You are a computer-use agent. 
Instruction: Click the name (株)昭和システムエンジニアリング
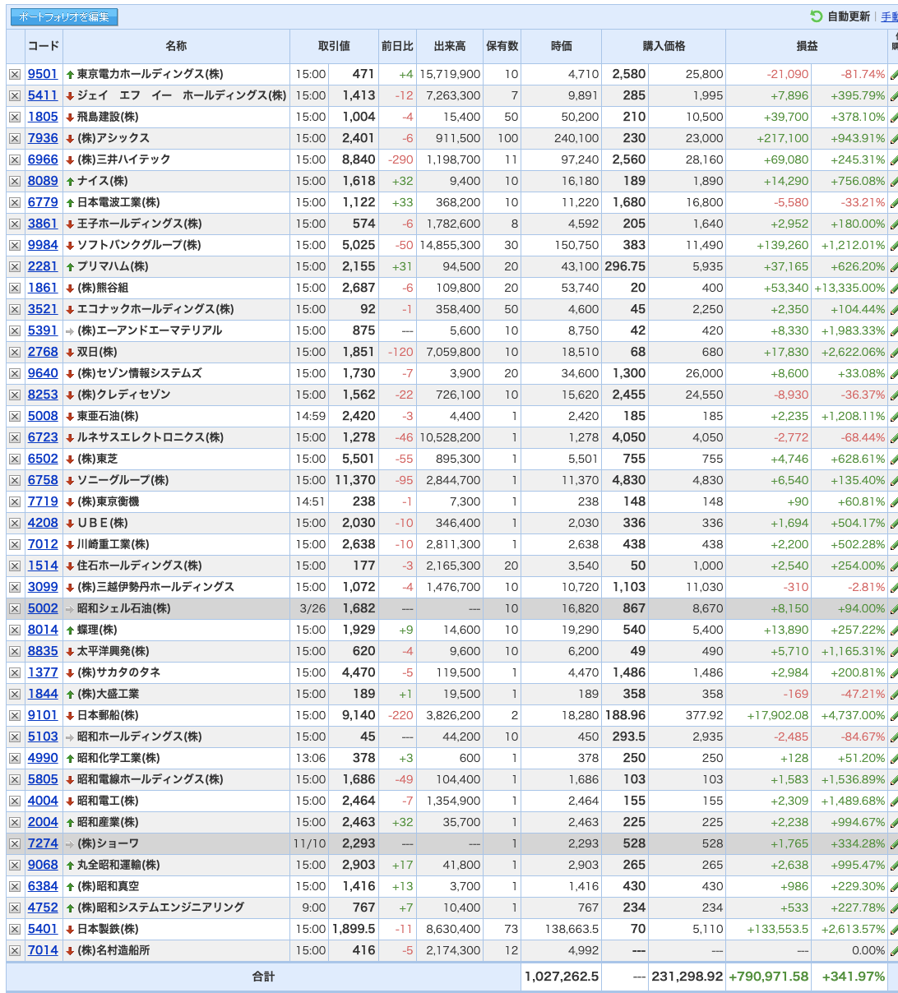[160, 908]
